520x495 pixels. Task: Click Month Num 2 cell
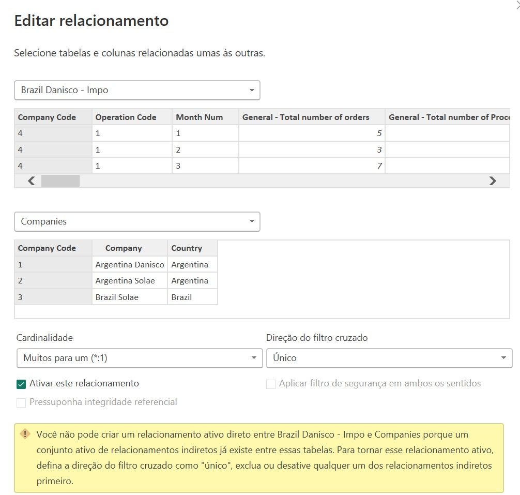[205, 149]
